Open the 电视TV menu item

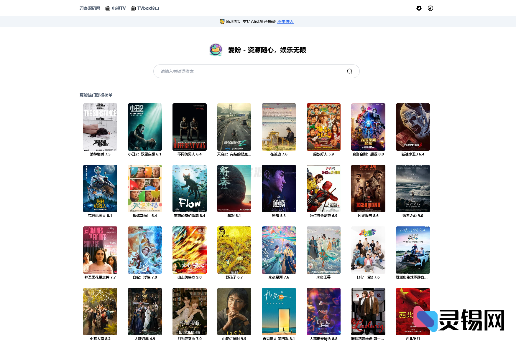pyautogui.click(x=116, y=8)
